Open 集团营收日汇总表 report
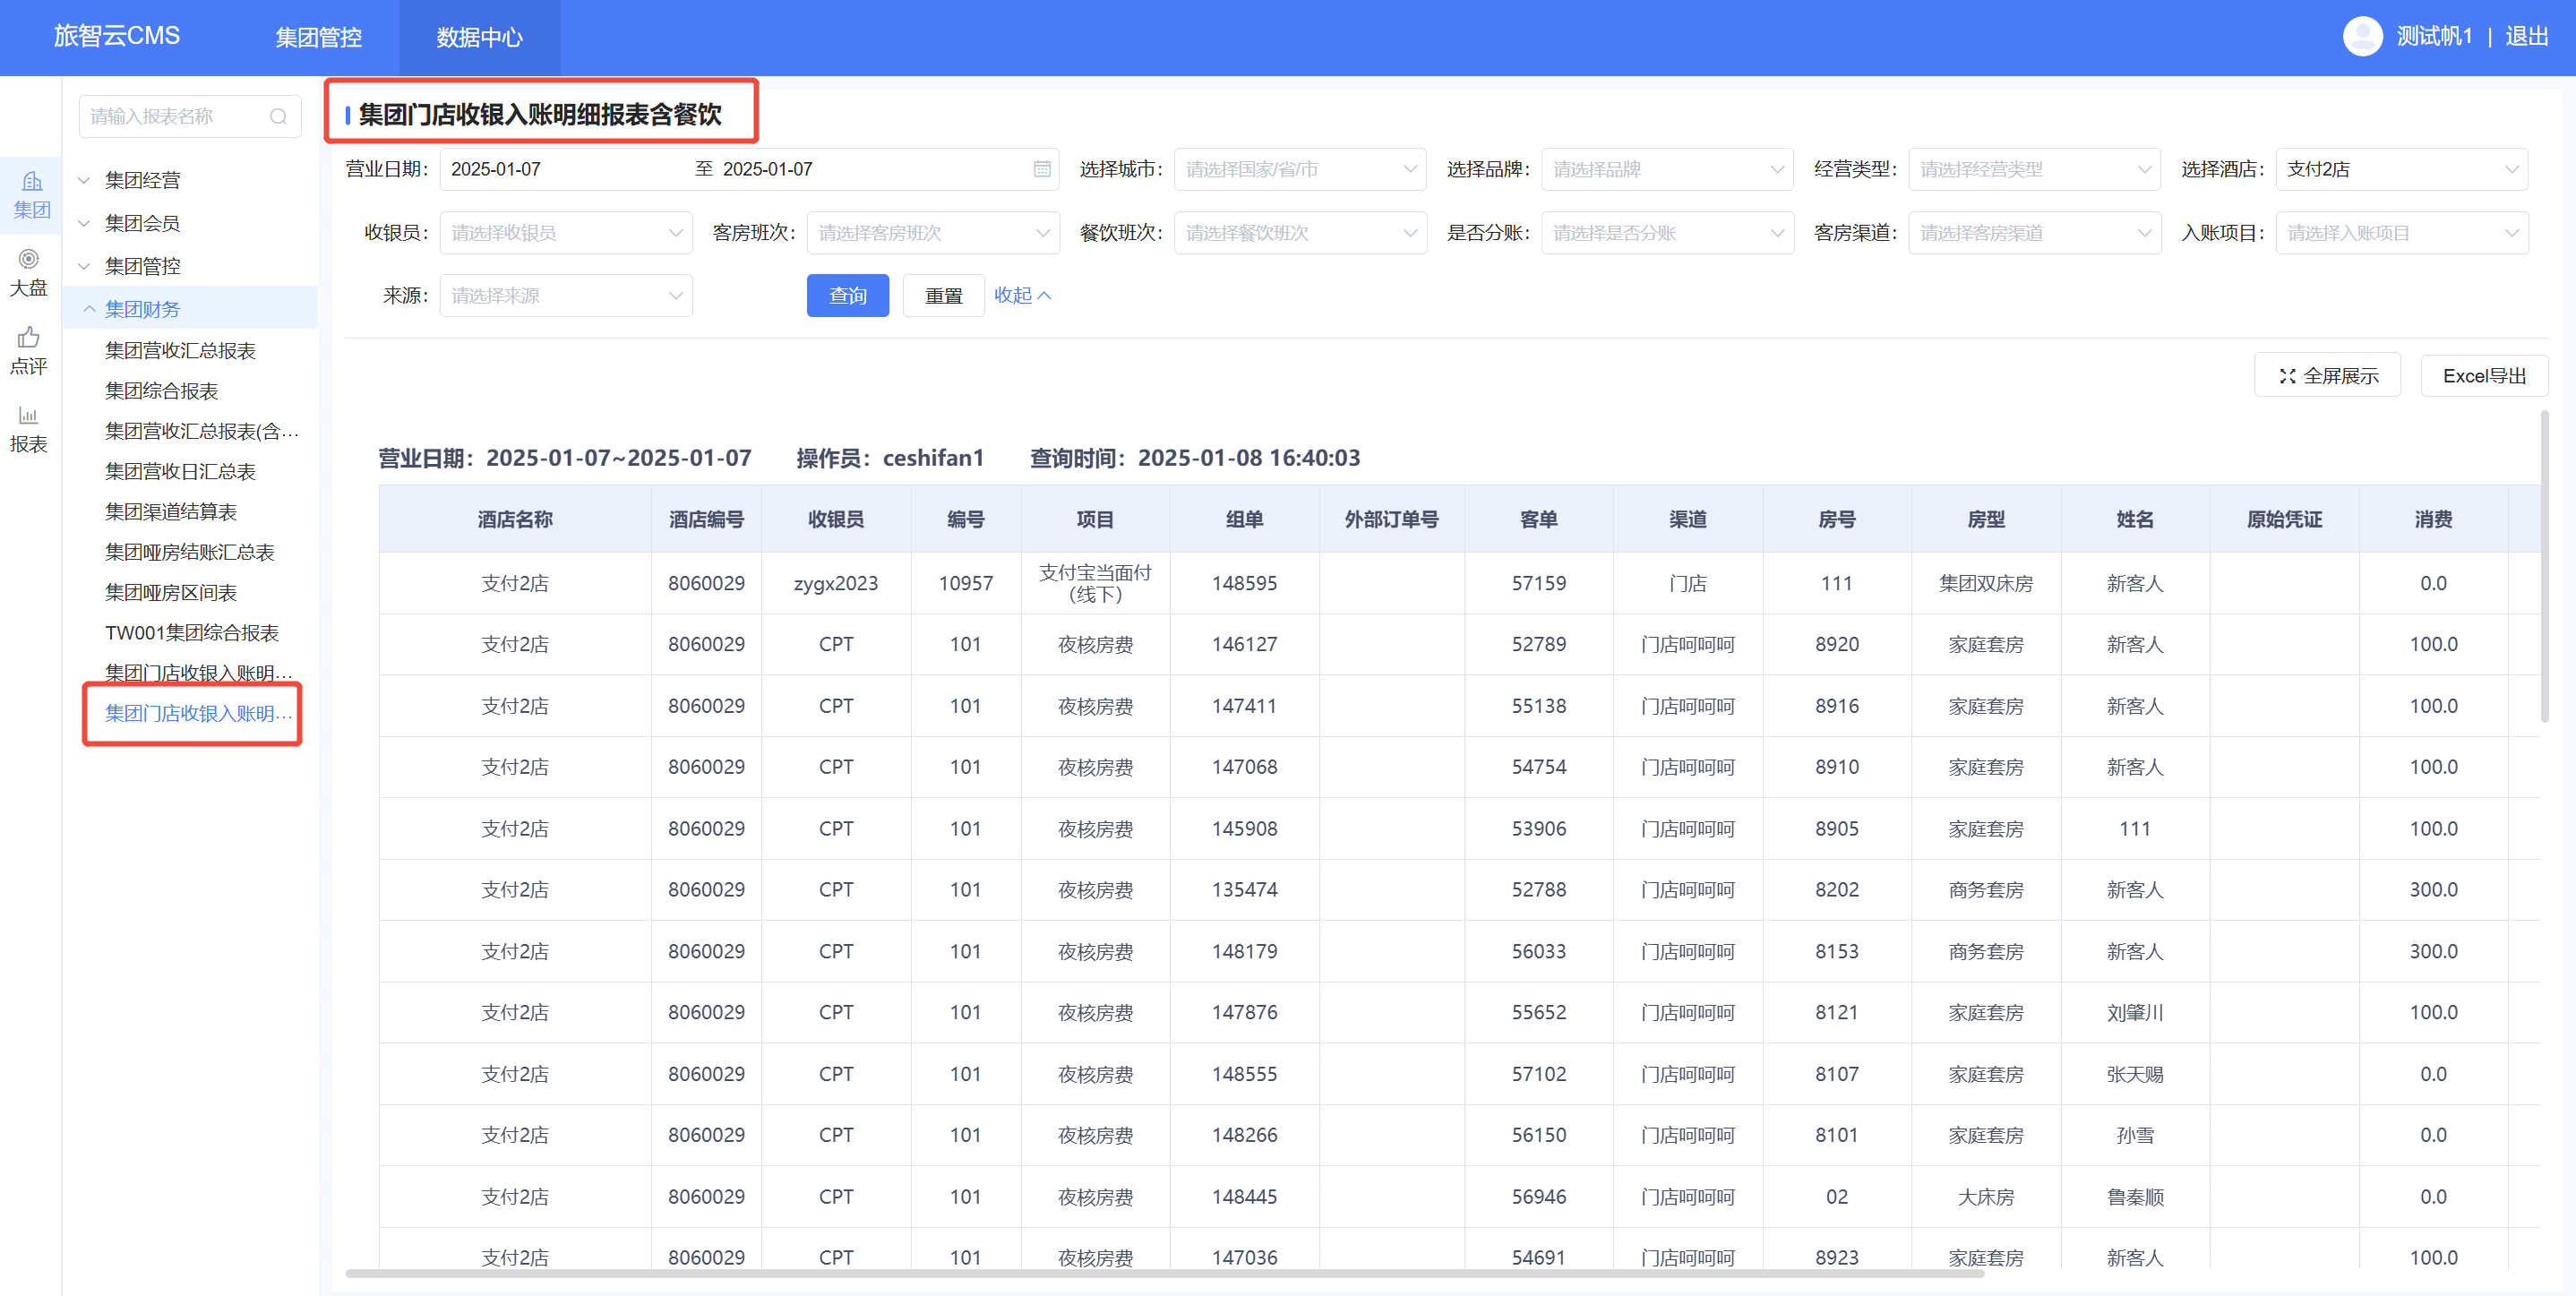 click(180, 471)
